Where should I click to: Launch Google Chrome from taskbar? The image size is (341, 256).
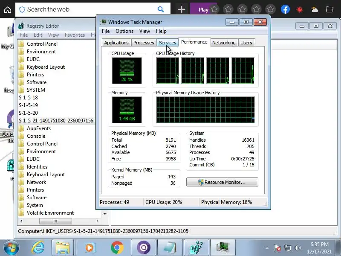117,248
